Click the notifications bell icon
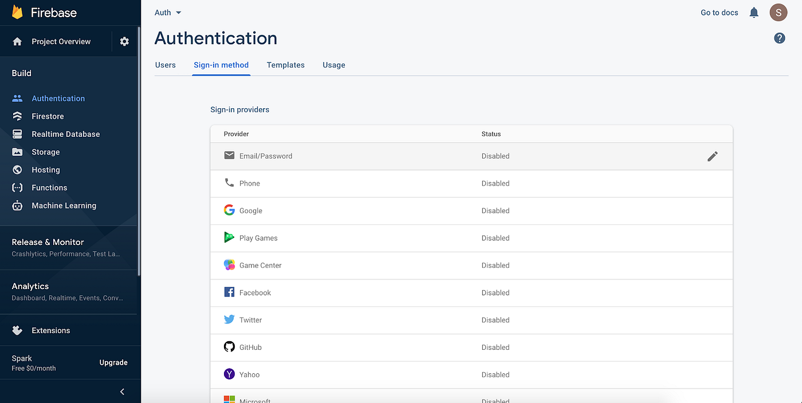 click(x=754, y=13)
